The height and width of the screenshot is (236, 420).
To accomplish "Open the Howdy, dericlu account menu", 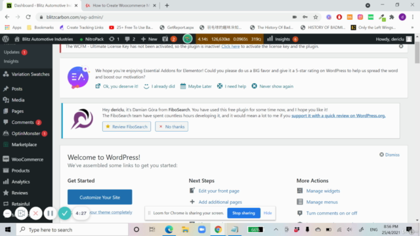I will (x=394, y=39).
